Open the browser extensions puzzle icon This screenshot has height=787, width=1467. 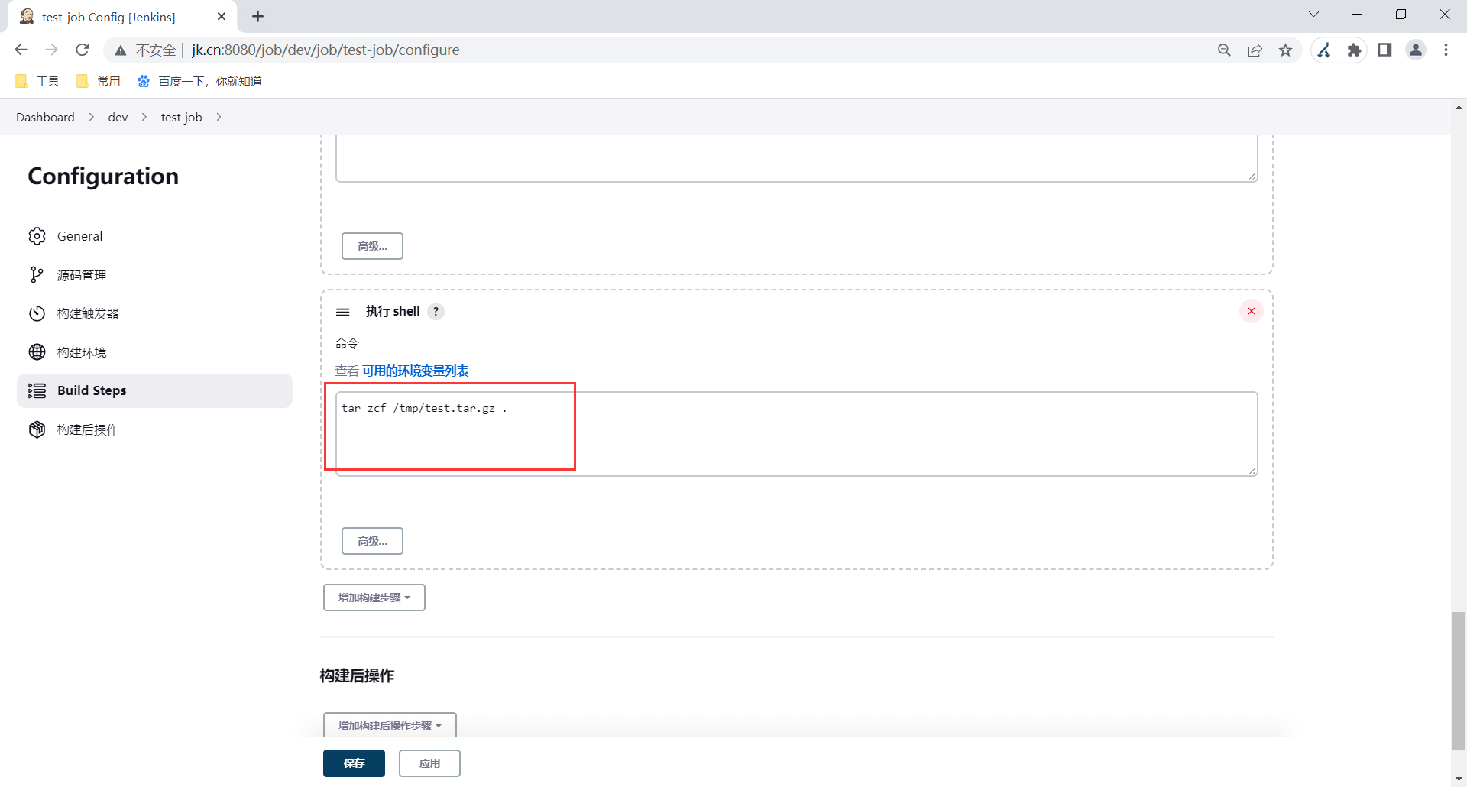(1354, 50)
